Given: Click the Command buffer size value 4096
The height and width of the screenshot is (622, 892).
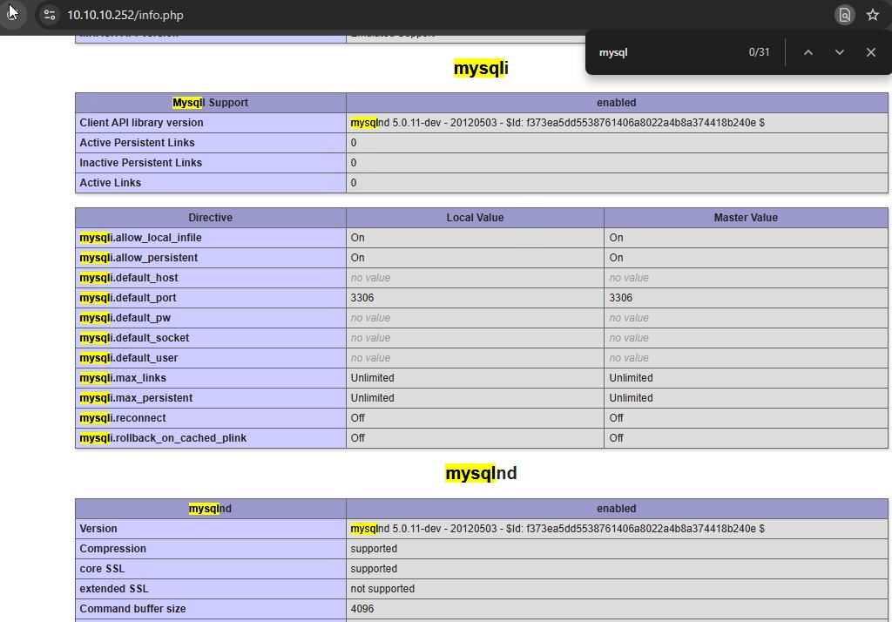Looking at the screenshot, I should [362, 609].
